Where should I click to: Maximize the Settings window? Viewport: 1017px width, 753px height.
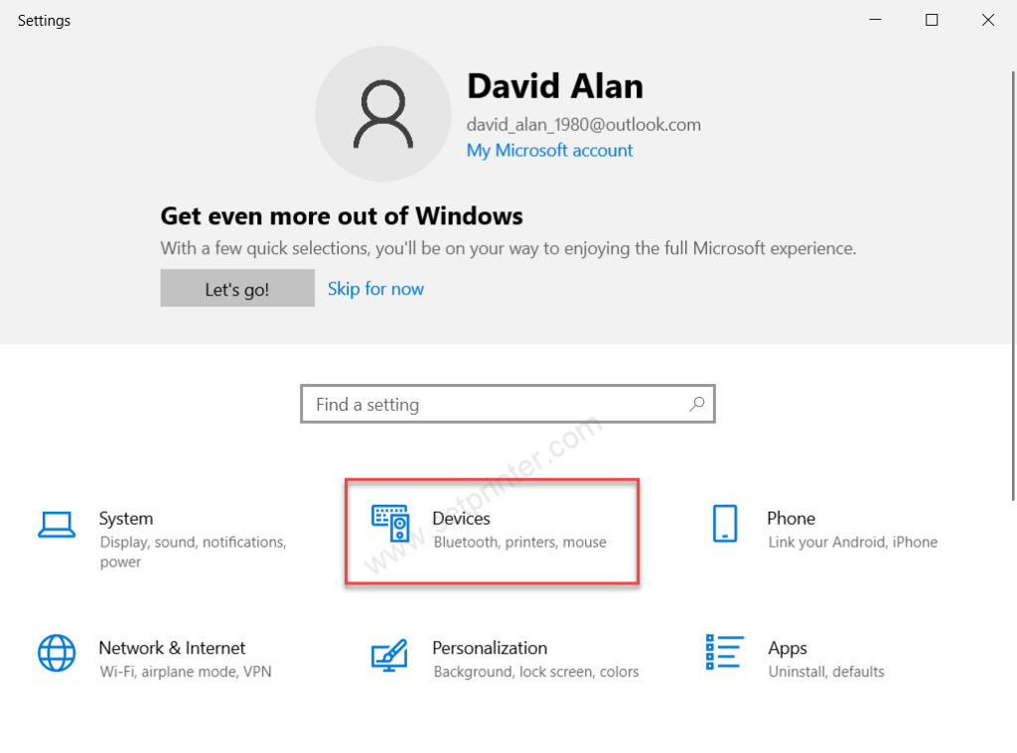(932, 20)
